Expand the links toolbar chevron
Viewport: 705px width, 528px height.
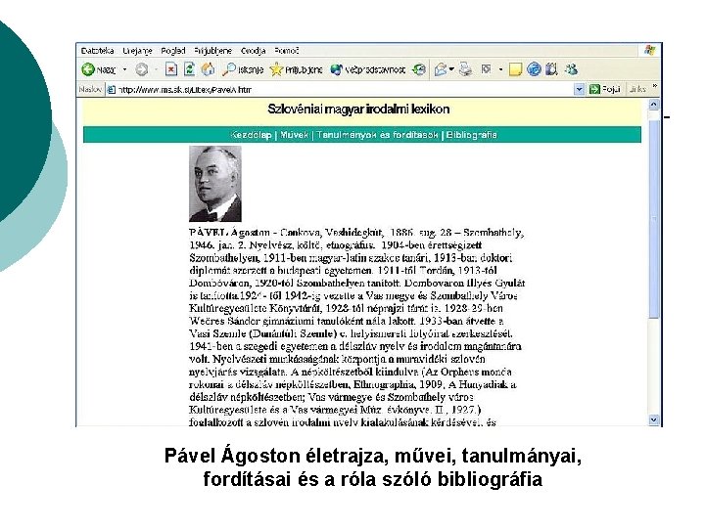(x=655, y=86)
